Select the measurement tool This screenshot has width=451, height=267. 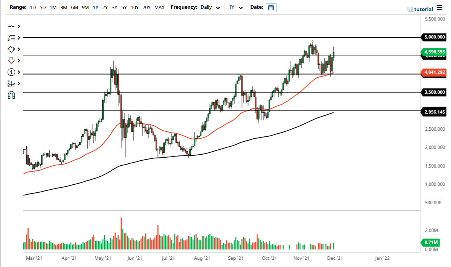pos(11,83)
